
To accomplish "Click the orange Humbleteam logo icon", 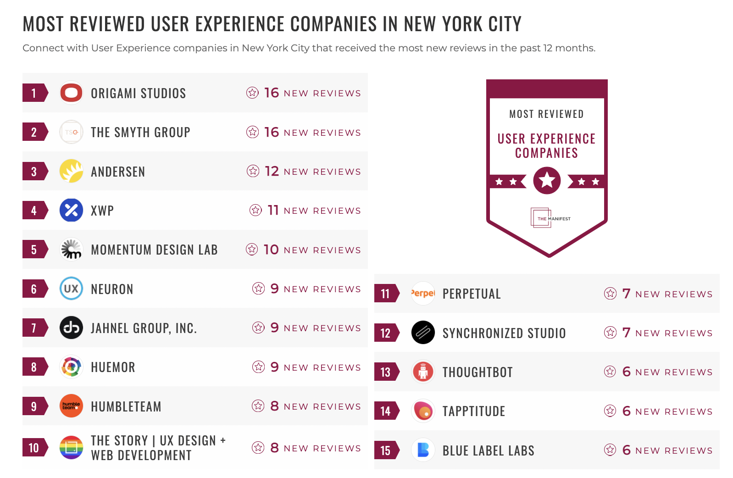I will click(71, 406).
